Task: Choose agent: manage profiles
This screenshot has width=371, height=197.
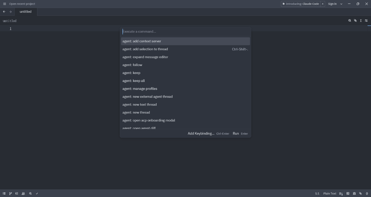Action: pos(185,89)
